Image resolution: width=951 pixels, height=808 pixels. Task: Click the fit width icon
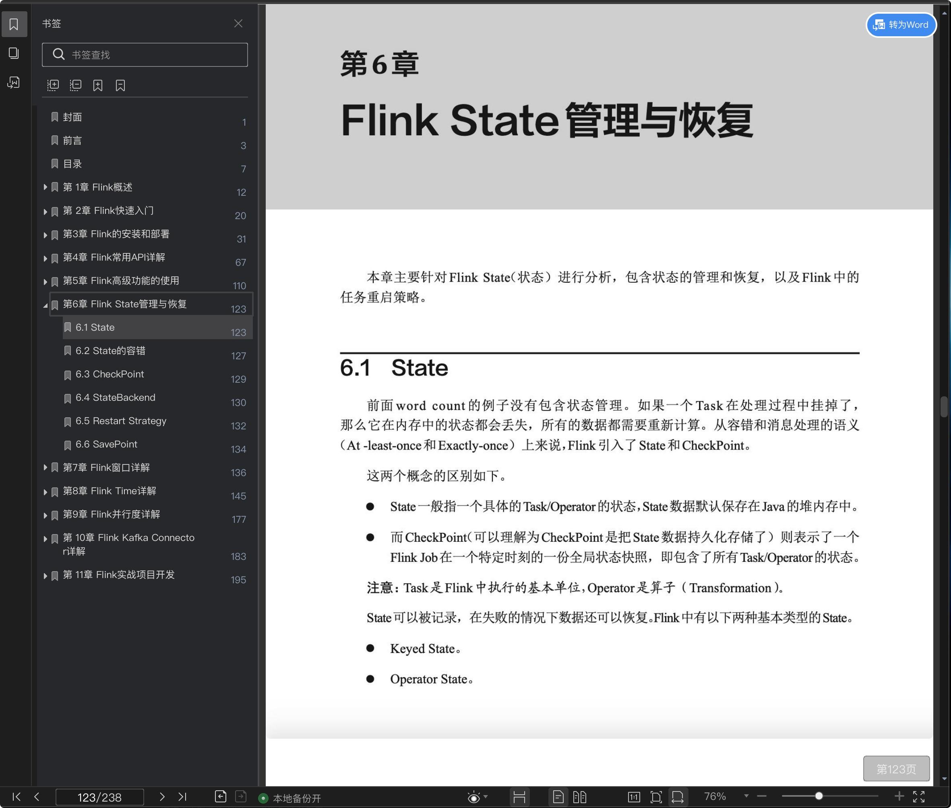pos(678,797)
